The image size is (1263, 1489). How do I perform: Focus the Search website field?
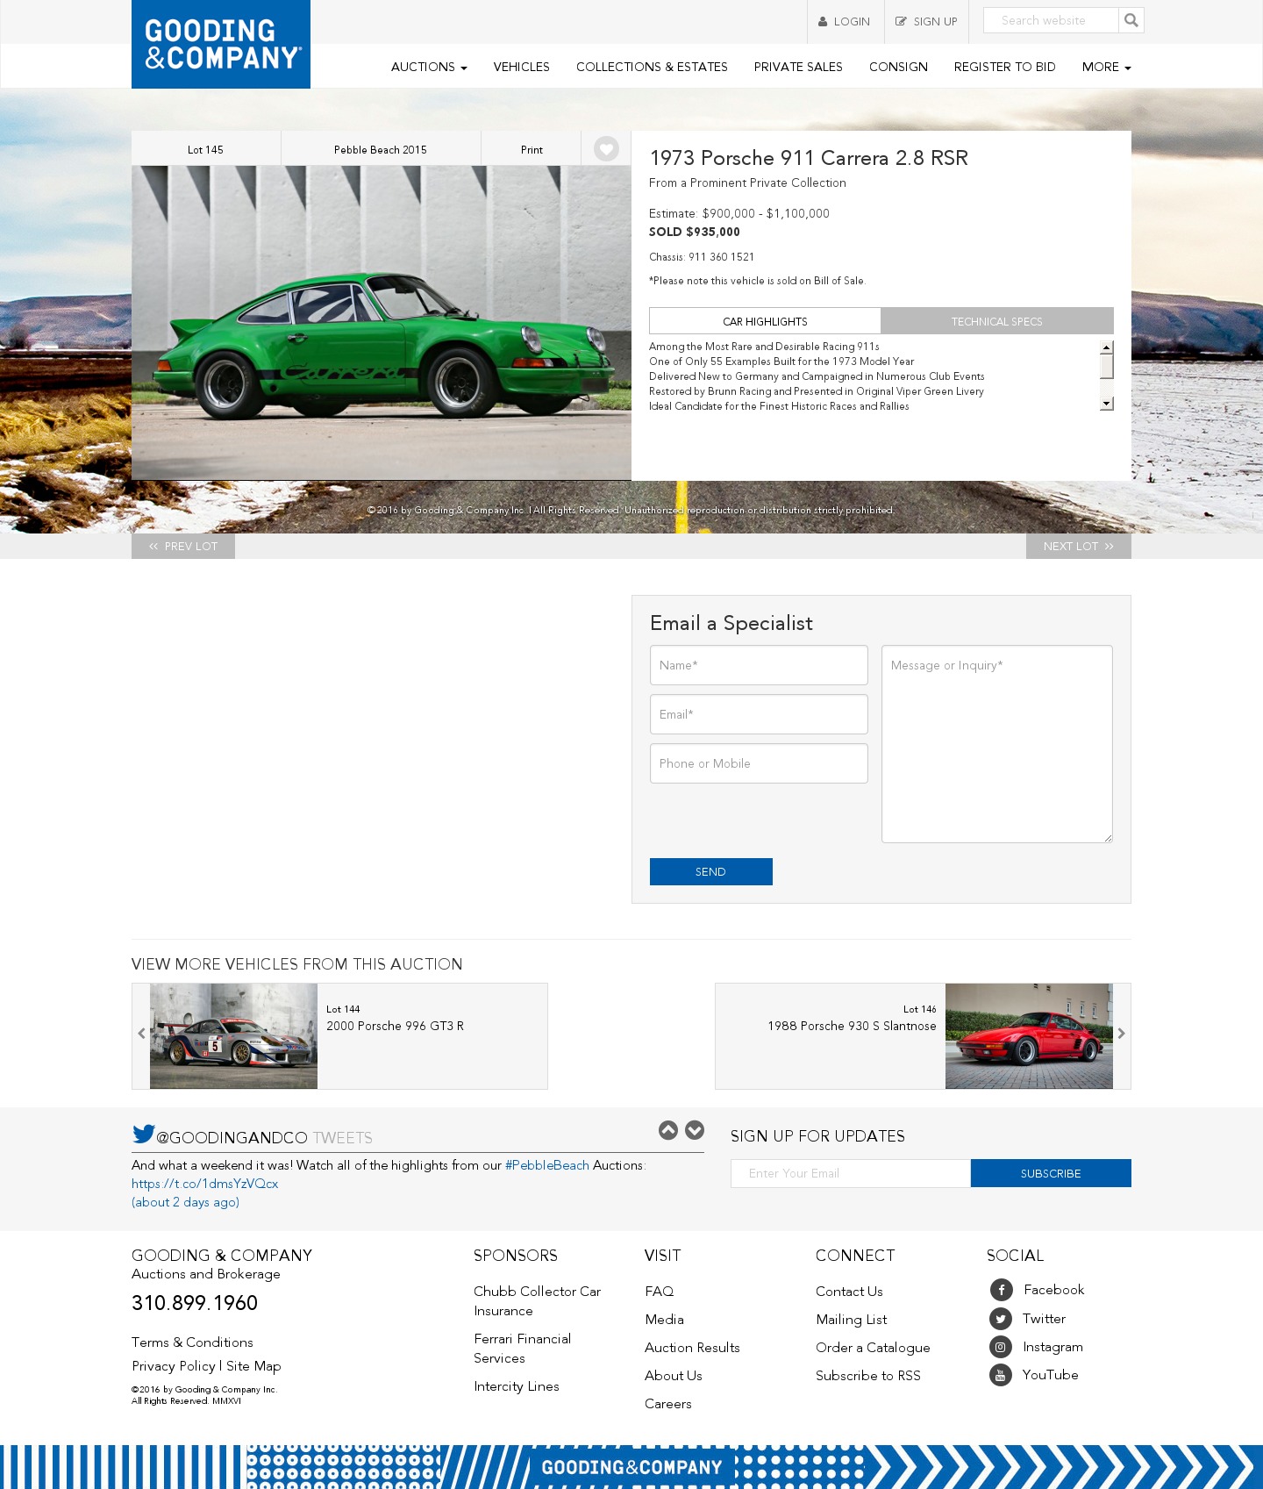(x=1051, y=20)
